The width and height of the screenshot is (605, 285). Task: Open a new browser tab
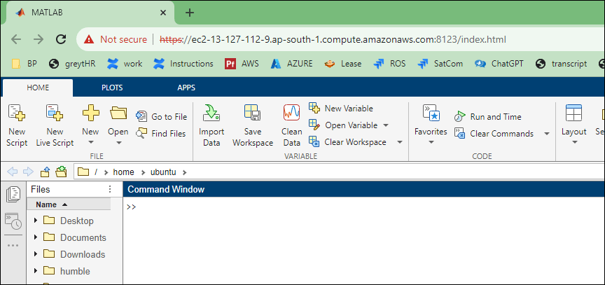(x=190, y=13)
